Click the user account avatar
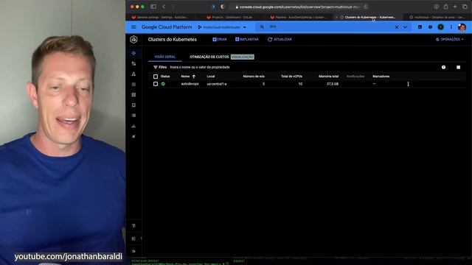472x265 pixels. pyautogui.click(x=462, y=27)
